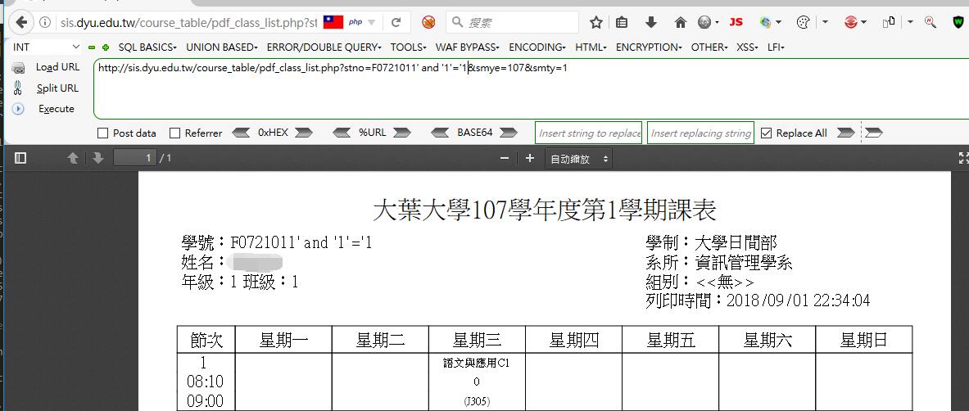Open the bookmarks list icon
The image size is (969, 411).
pyautogui.click(x=622, y=23)
